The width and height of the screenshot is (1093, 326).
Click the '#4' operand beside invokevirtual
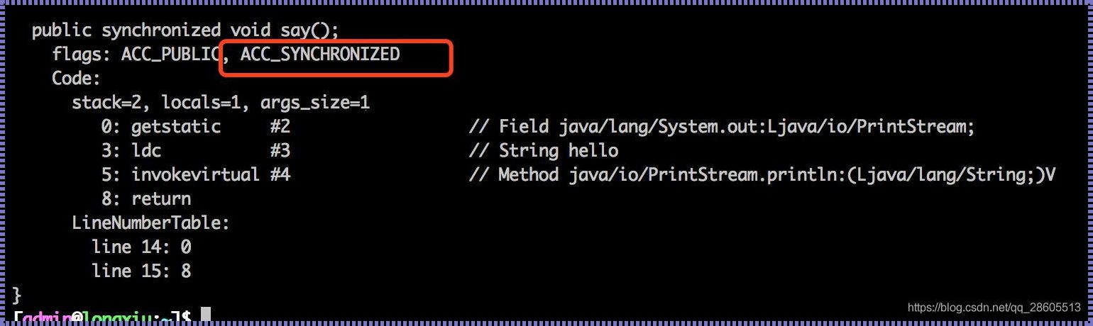tap(280, 174)
